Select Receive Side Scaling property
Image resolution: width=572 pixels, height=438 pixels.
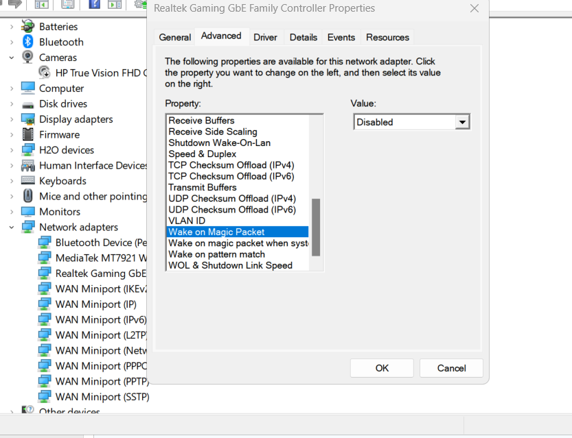tap(238, 132)
